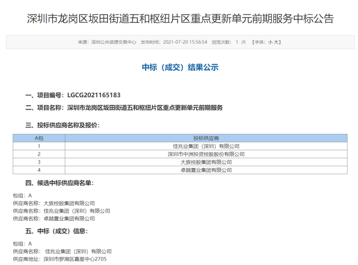This screenshot has height=265, width=358.
Task: Click winning supplier name 佳兆业集团（深圳）有限公司
Action: (x=78, y=251)
